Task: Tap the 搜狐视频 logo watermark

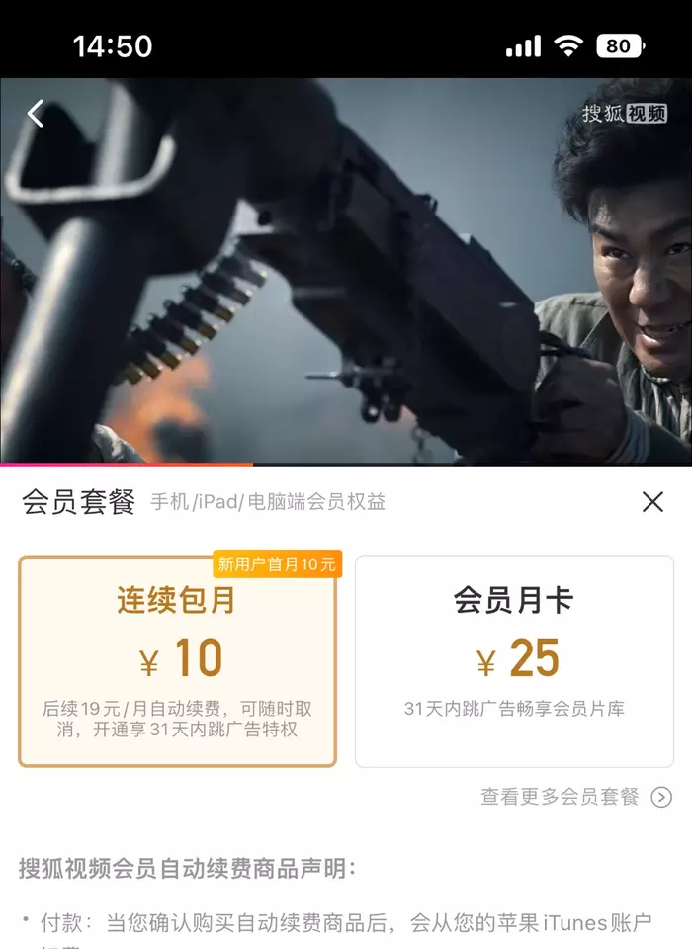Action: coord(624,113)
